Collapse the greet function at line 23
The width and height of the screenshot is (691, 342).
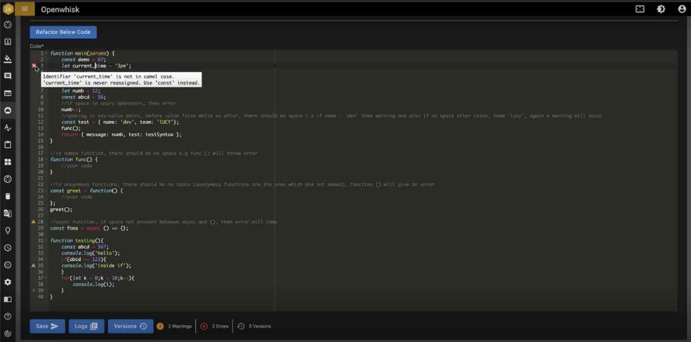pos(46,191)
